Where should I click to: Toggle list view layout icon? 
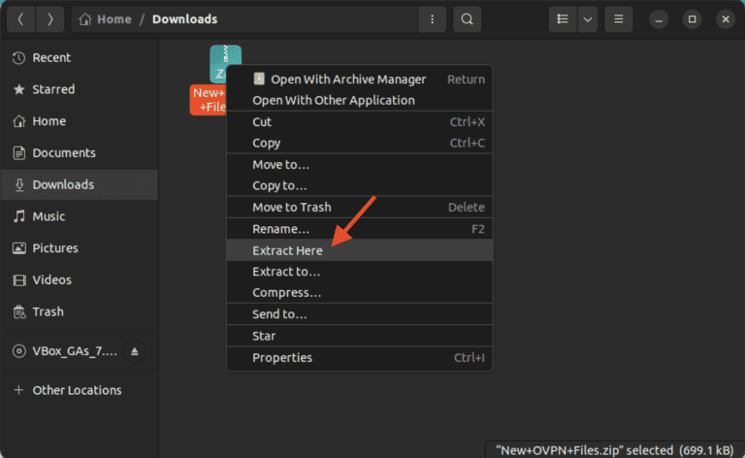pos(562,19)
